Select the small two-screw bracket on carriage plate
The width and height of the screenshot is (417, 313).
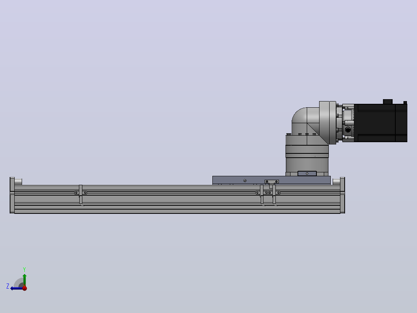pos(272,181)
